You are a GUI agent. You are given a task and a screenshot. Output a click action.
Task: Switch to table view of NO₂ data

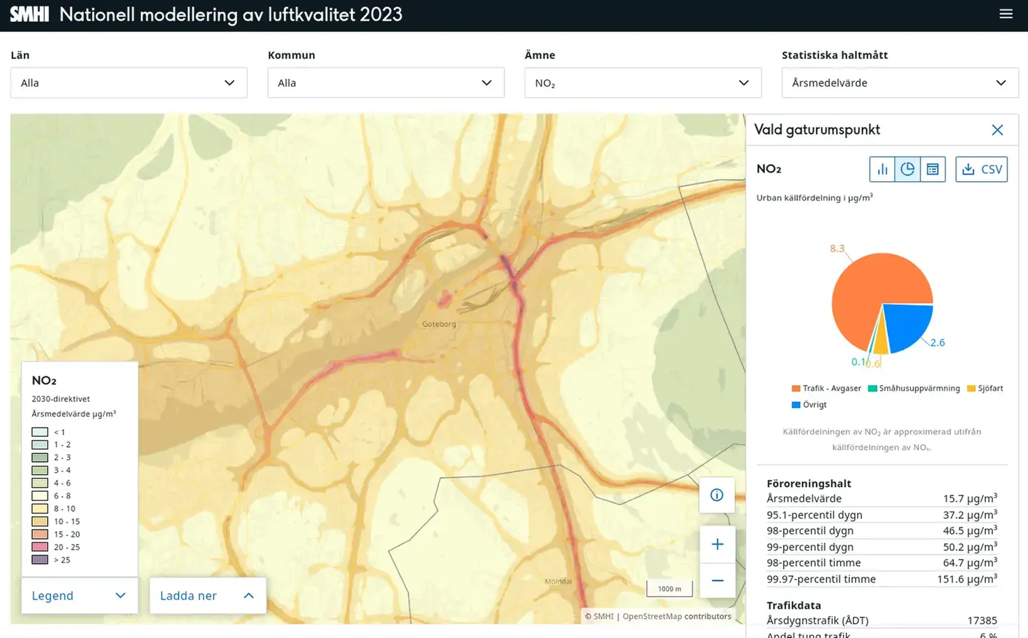(x=933, y=170)
